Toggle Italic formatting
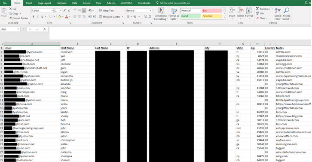 click(x=38, y=17)
